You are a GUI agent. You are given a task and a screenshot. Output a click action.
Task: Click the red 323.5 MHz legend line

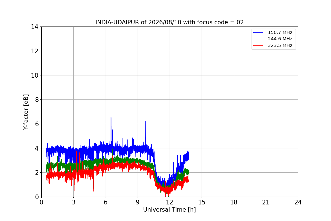[x=258, y=46]
